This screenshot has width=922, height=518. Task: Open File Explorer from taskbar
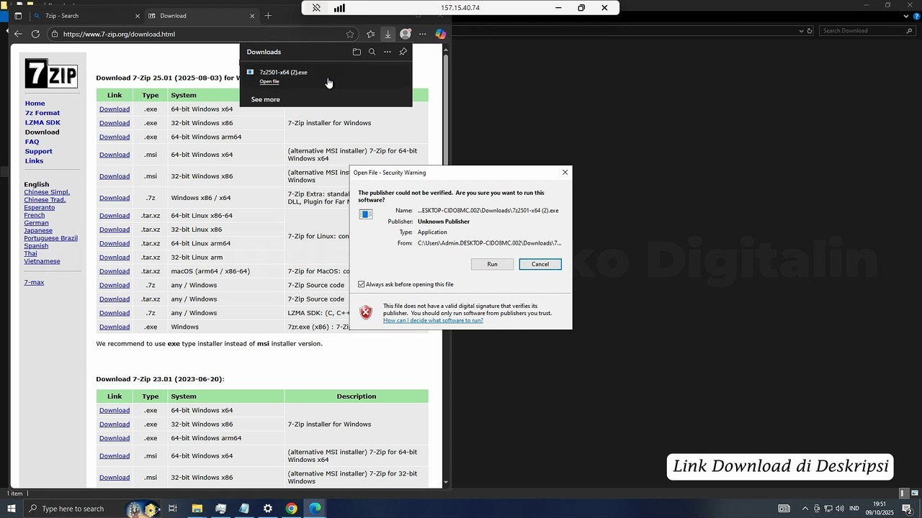click(x=197, y=509)
